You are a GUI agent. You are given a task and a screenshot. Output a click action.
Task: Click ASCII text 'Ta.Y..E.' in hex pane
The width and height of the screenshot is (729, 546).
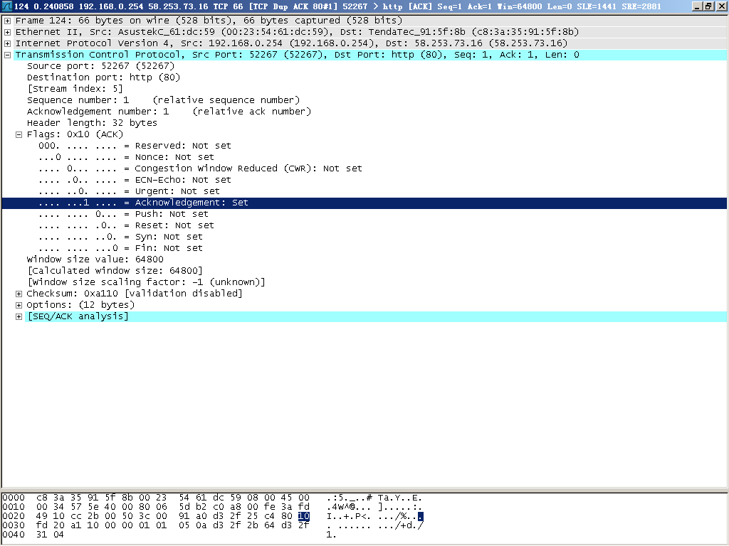pyautogui.click(x=400, y=498)
